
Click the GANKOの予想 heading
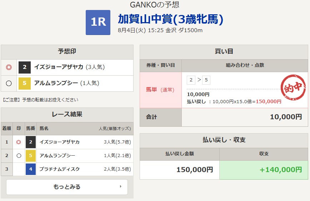tap(155, 5)
